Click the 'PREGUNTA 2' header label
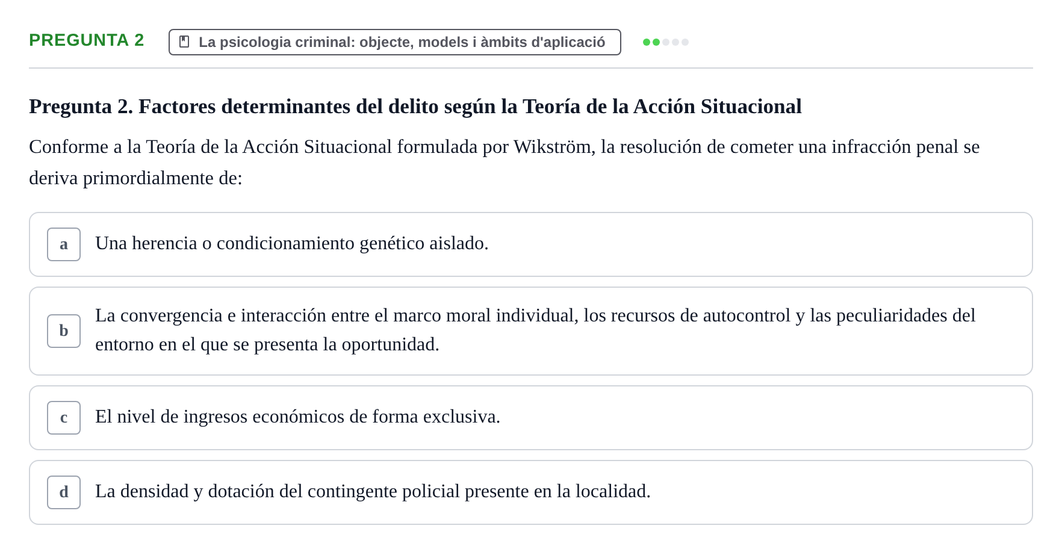Image resolution: width=1062 pixels, height=555 pixels. pos(87,40)
